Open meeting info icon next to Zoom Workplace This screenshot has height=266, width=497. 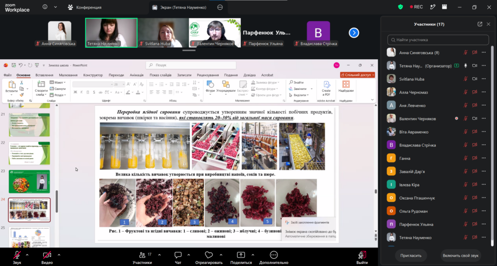coord(45,7)
